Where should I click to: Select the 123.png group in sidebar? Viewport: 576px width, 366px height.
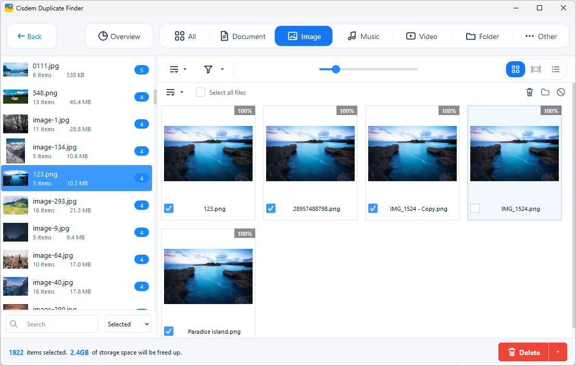[x=77, y=178]
